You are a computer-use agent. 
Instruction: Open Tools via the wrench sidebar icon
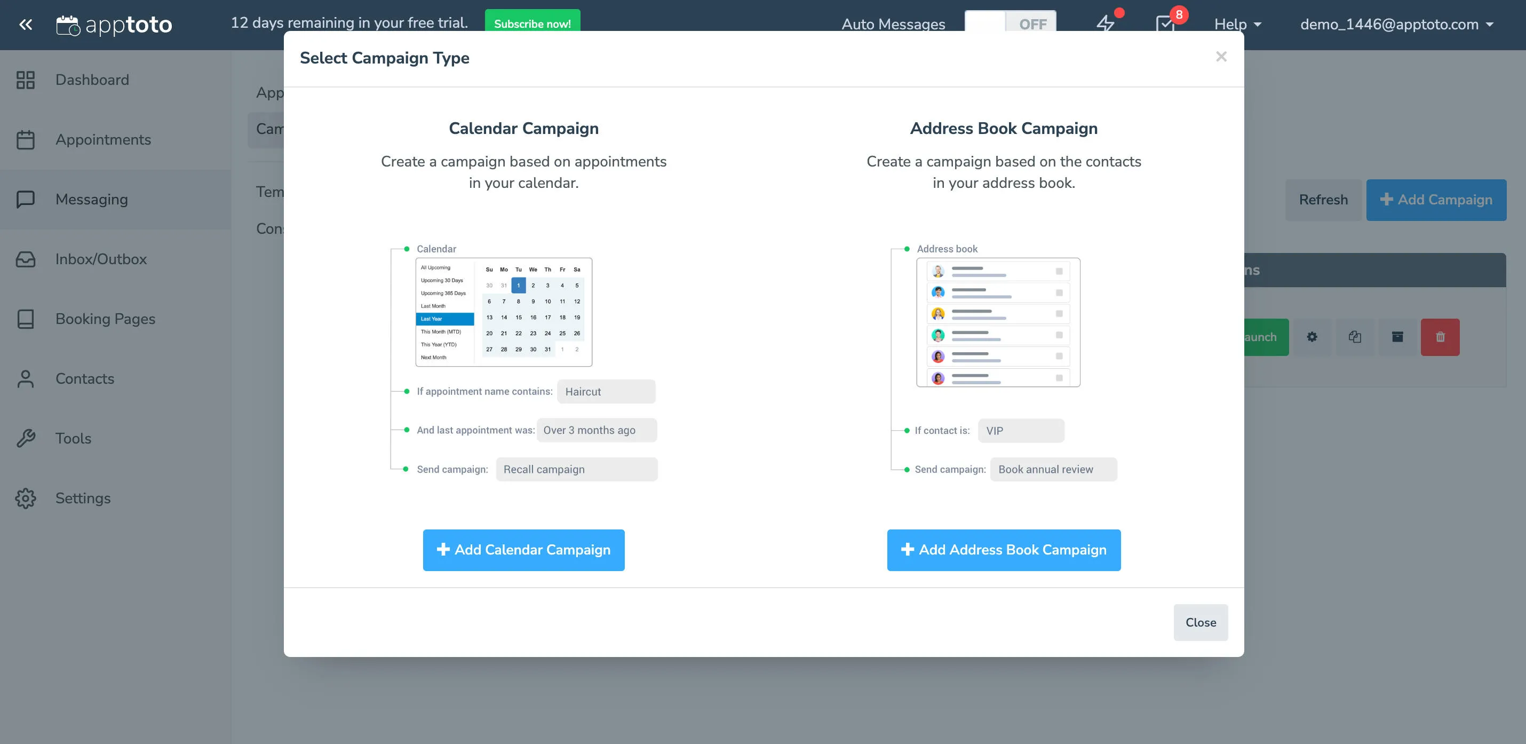[x=26, y=438]
